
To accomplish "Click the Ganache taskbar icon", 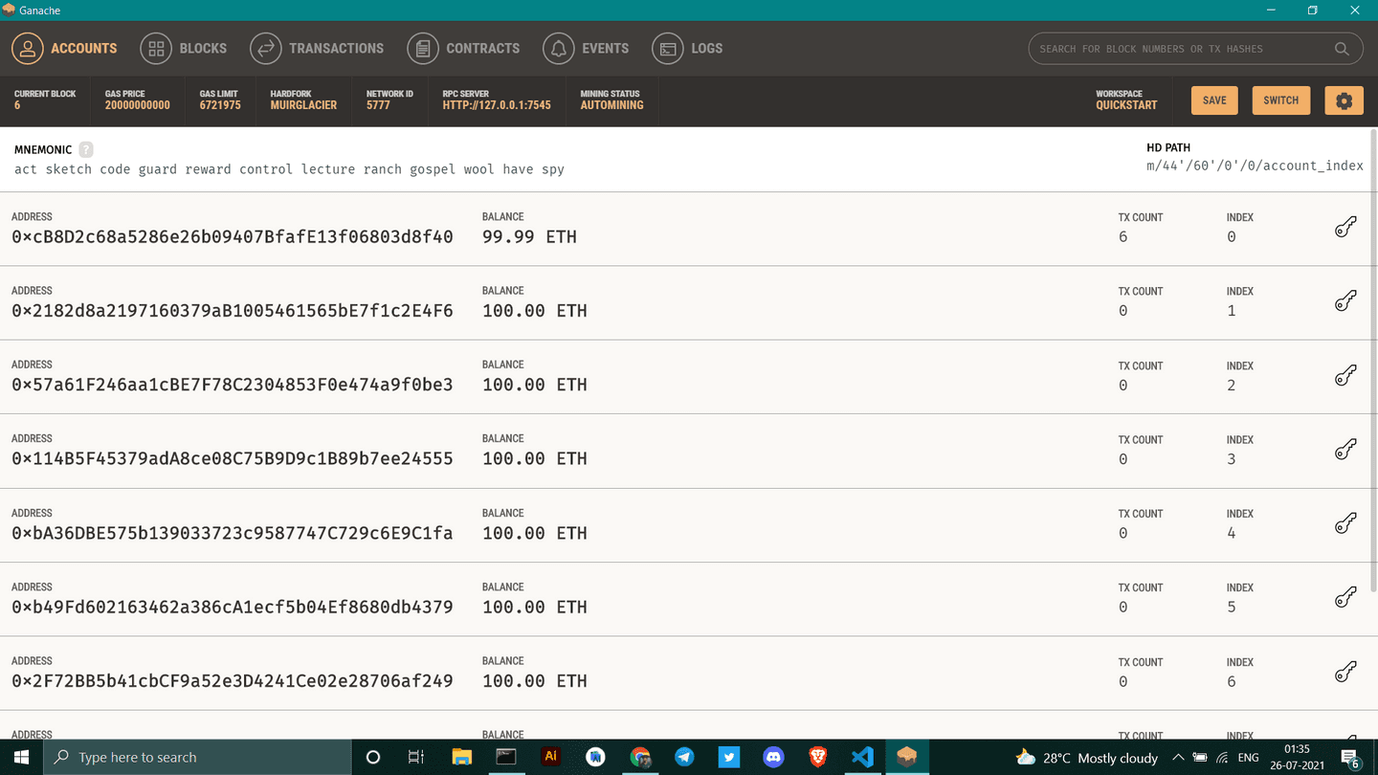I will click(907, 757).
